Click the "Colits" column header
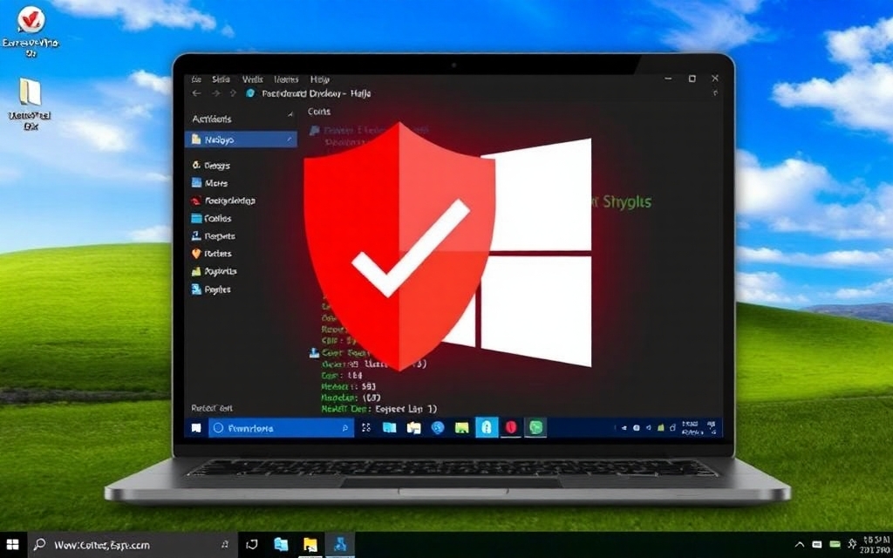The height and width of the screenshot is (558, 893). pyautogui.click(x=319, y=112)
